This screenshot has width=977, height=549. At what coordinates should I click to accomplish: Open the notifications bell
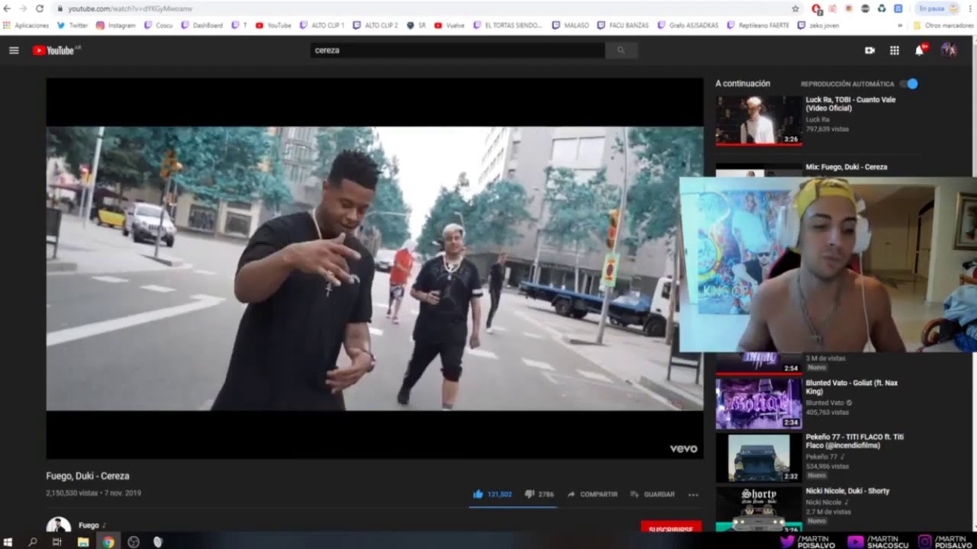[920, 50]
